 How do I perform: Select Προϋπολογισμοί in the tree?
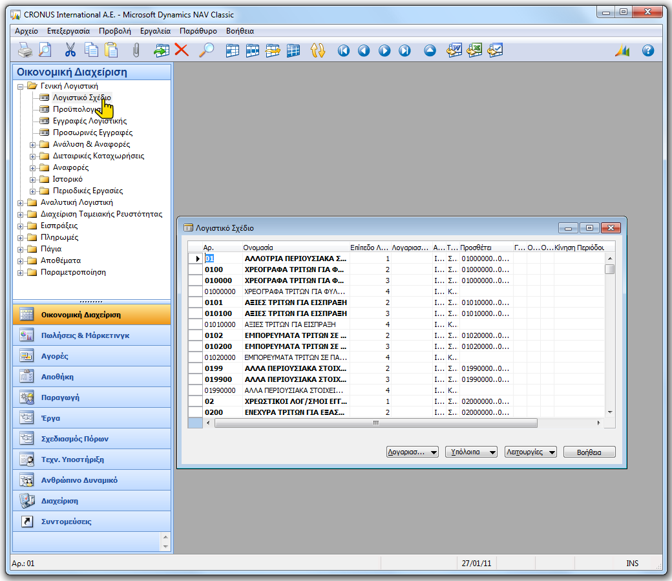(77, 109)
